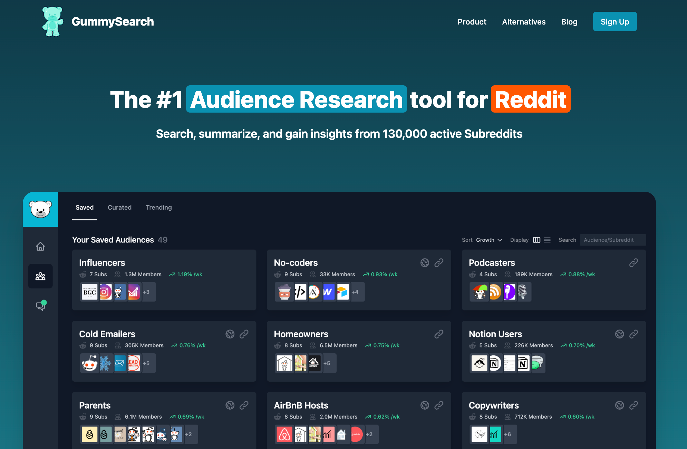Open the Influencers audience
The image size is (687, 449).
102,263
